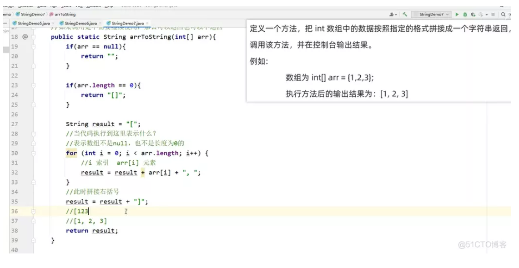Click the arrToString breadcrumb item
Image resolution: width=519 pixels, height=268 pixels.
coord(63,14)
